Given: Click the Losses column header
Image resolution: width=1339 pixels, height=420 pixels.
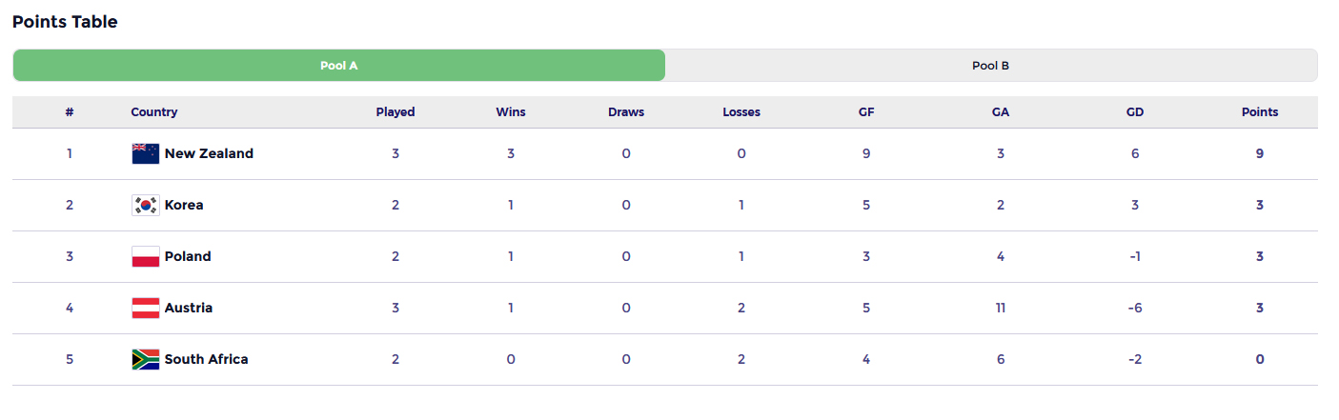Looking at the screenshot, I should click(741, 111).
